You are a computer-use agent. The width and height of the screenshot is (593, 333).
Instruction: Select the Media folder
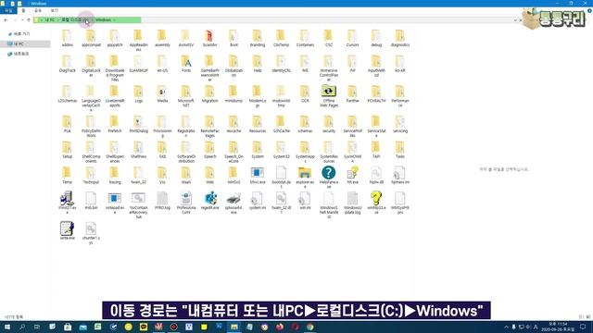(x=162, y=93)
